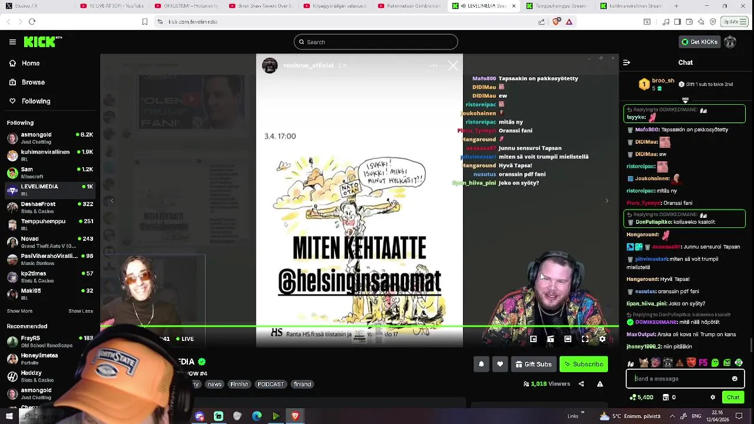The height and width of the screenshot is (424, 754).
Task: Open the emoji picker in the chat input
Action: [x=735, y=379]
